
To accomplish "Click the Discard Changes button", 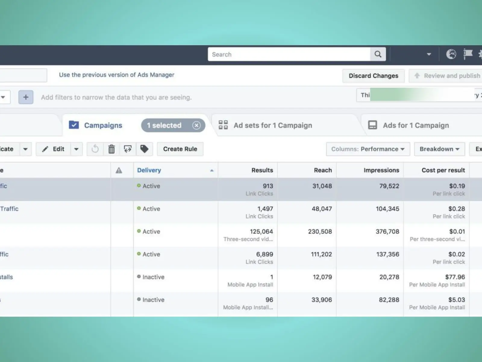I will tap(373, 76).
